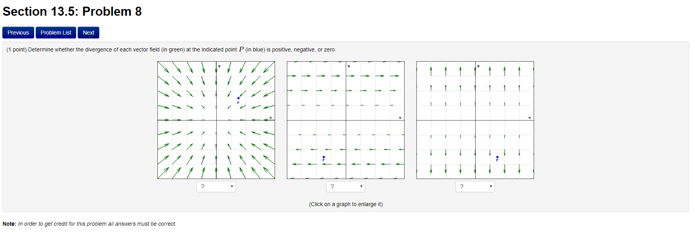The image size is (695, 232).
Task: Click point P in the middle graph
Action: 323,156
